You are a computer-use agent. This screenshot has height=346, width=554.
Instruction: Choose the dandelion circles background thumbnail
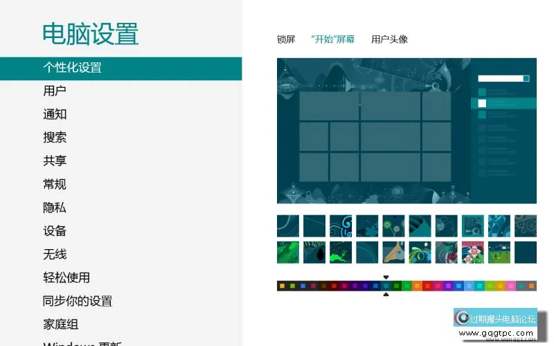click(393, 226)
